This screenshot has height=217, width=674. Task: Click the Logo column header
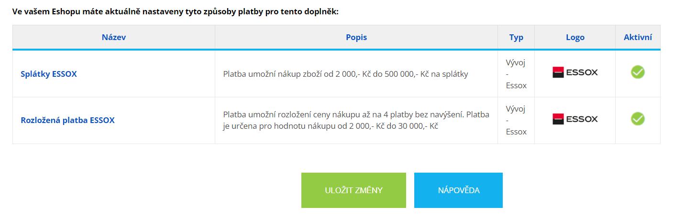tap(575, 37)
